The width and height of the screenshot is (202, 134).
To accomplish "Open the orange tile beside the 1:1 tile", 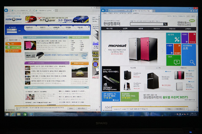I will pos(177,49).
